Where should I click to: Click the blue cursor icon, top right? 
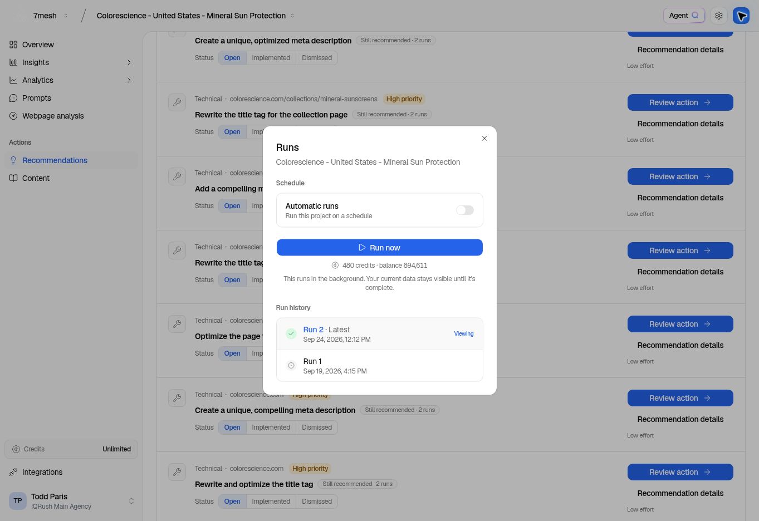(x=741, y=16)
